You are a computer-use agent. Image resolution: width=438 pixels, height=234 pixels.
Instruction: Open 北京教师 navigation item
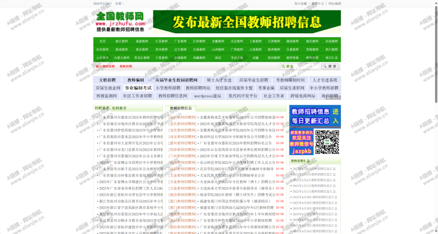click(237, 41)
